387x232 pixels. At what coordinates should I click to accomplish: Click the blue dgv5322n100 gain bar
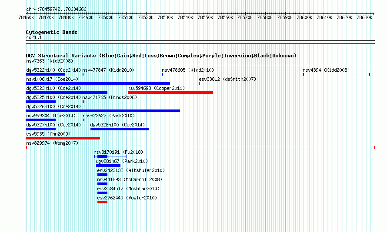click(45, 74)
